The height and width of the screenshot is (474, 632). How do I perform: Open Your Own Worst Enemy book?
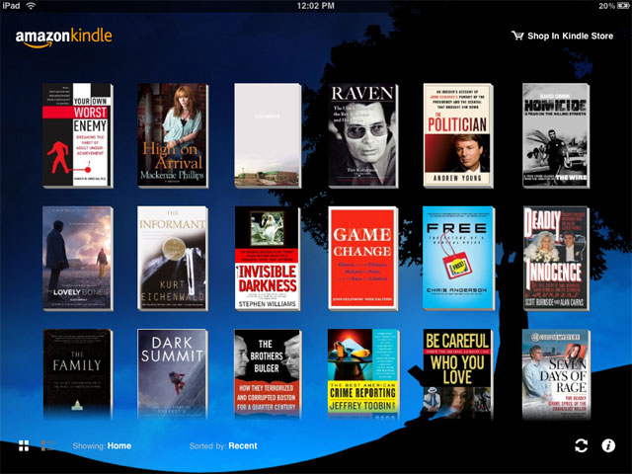(x=78, y=135)
